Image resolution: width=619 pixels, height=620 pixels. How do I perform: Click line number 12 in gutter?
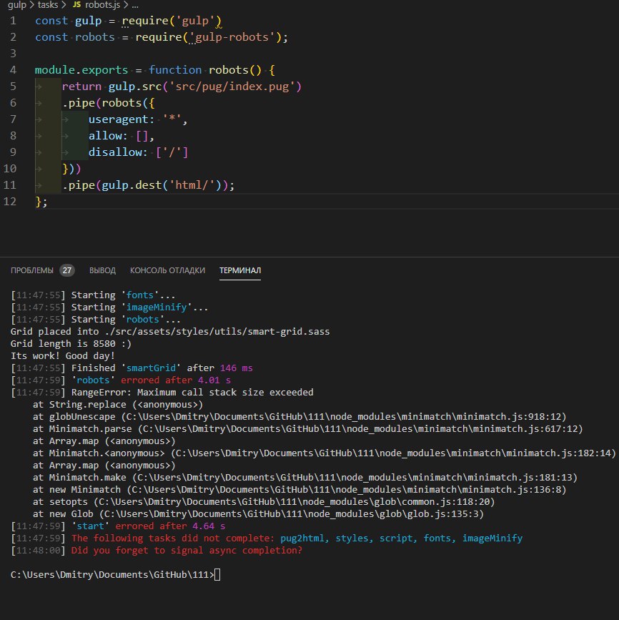(10, 202)
